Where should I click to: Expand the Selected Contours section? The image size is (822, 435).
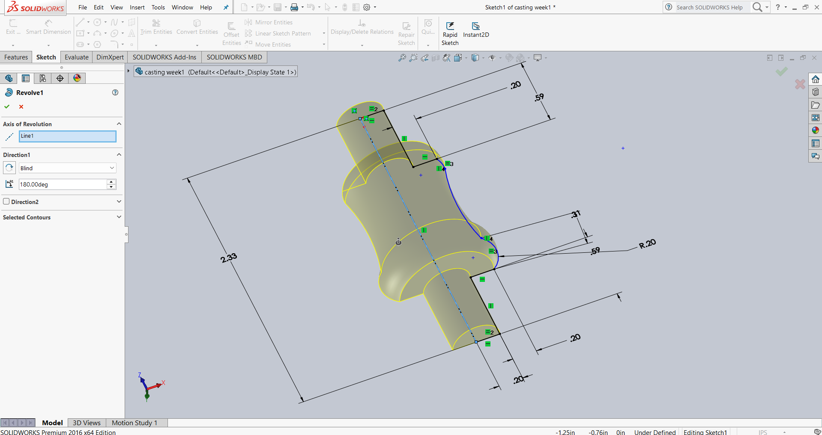[119, 217]
